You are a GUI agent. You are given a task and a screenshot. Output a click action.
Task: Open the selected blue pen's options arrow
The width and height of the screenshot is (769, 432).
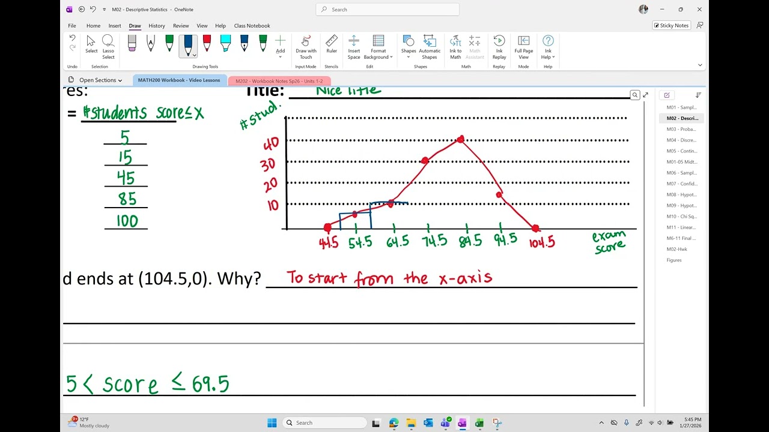click(195, 55)
